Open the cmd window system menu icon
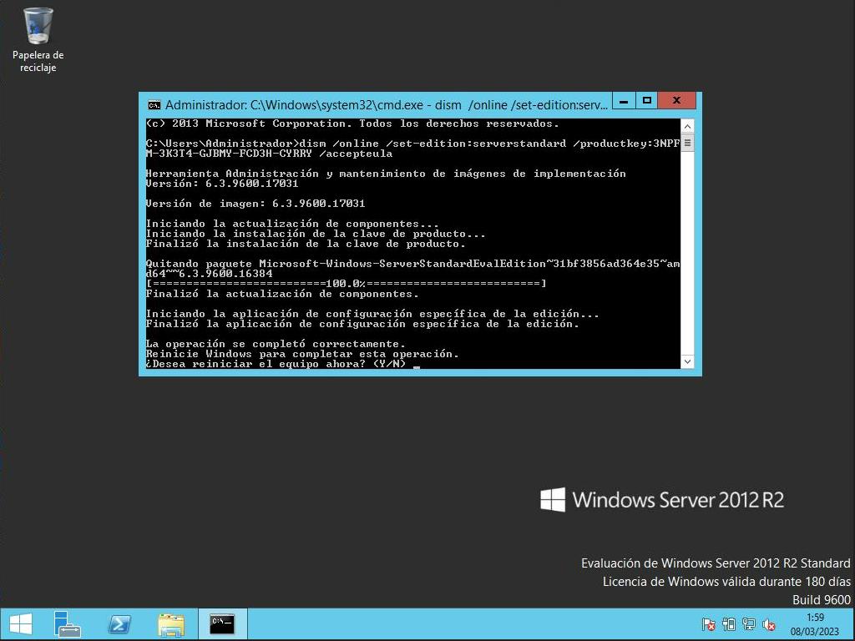The height and width of the screenshot is (641, 855). [154, 104]
